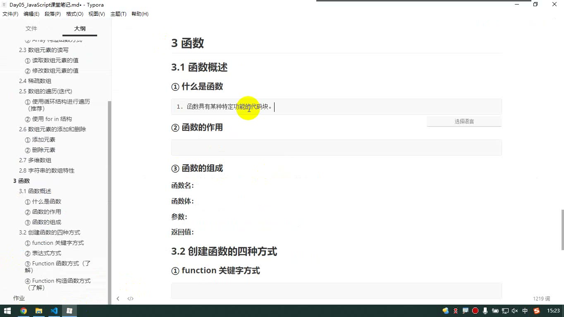564x317 pixels.
Task: Click the outline sidebar scrollbar thumb
Action: click(x=110, y=202)
